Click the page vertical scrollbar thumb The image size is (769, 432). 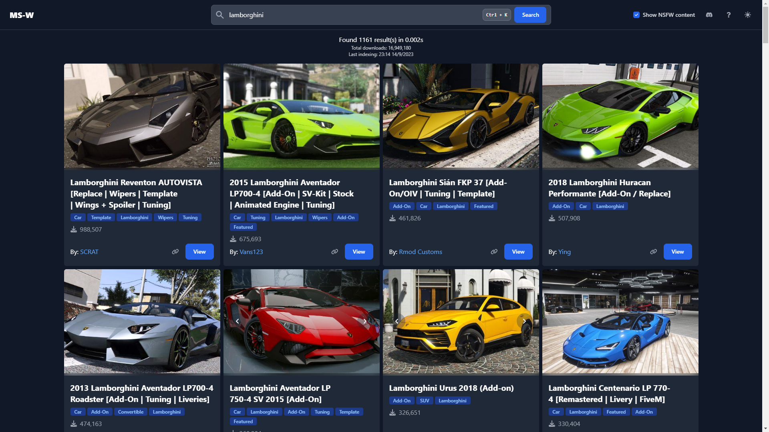coord(765,25)
